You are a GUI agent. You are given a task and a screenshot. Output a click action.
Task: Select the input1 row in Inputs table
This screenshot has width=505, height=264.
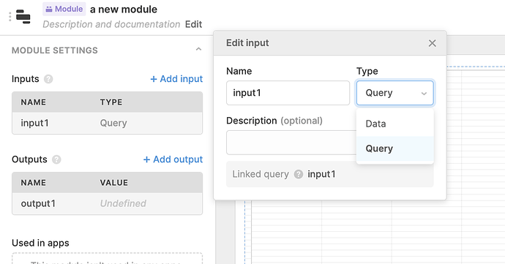point(108,123)
